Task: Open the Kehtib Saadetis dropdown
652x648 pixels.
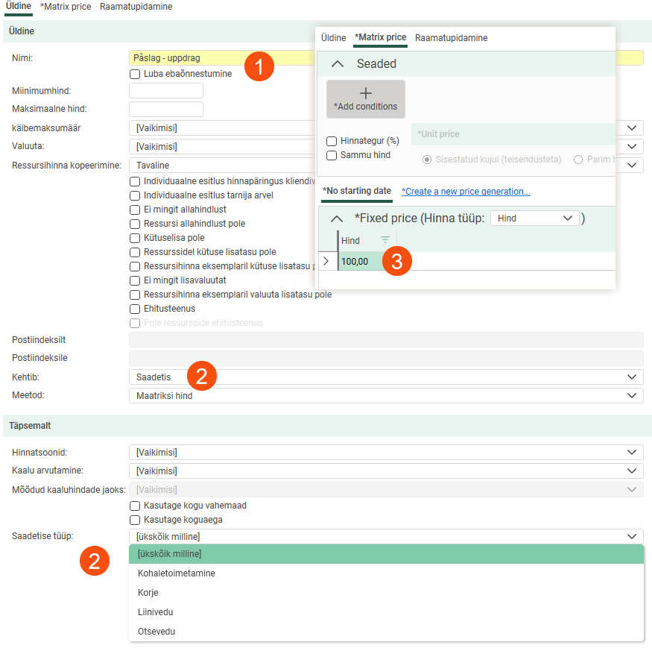Action: [385, 377]
